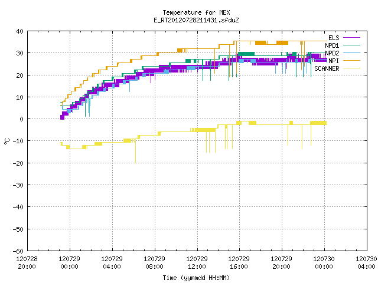378x283 pixels.
Task: Click the y-axis label 20
Action: 19,75
